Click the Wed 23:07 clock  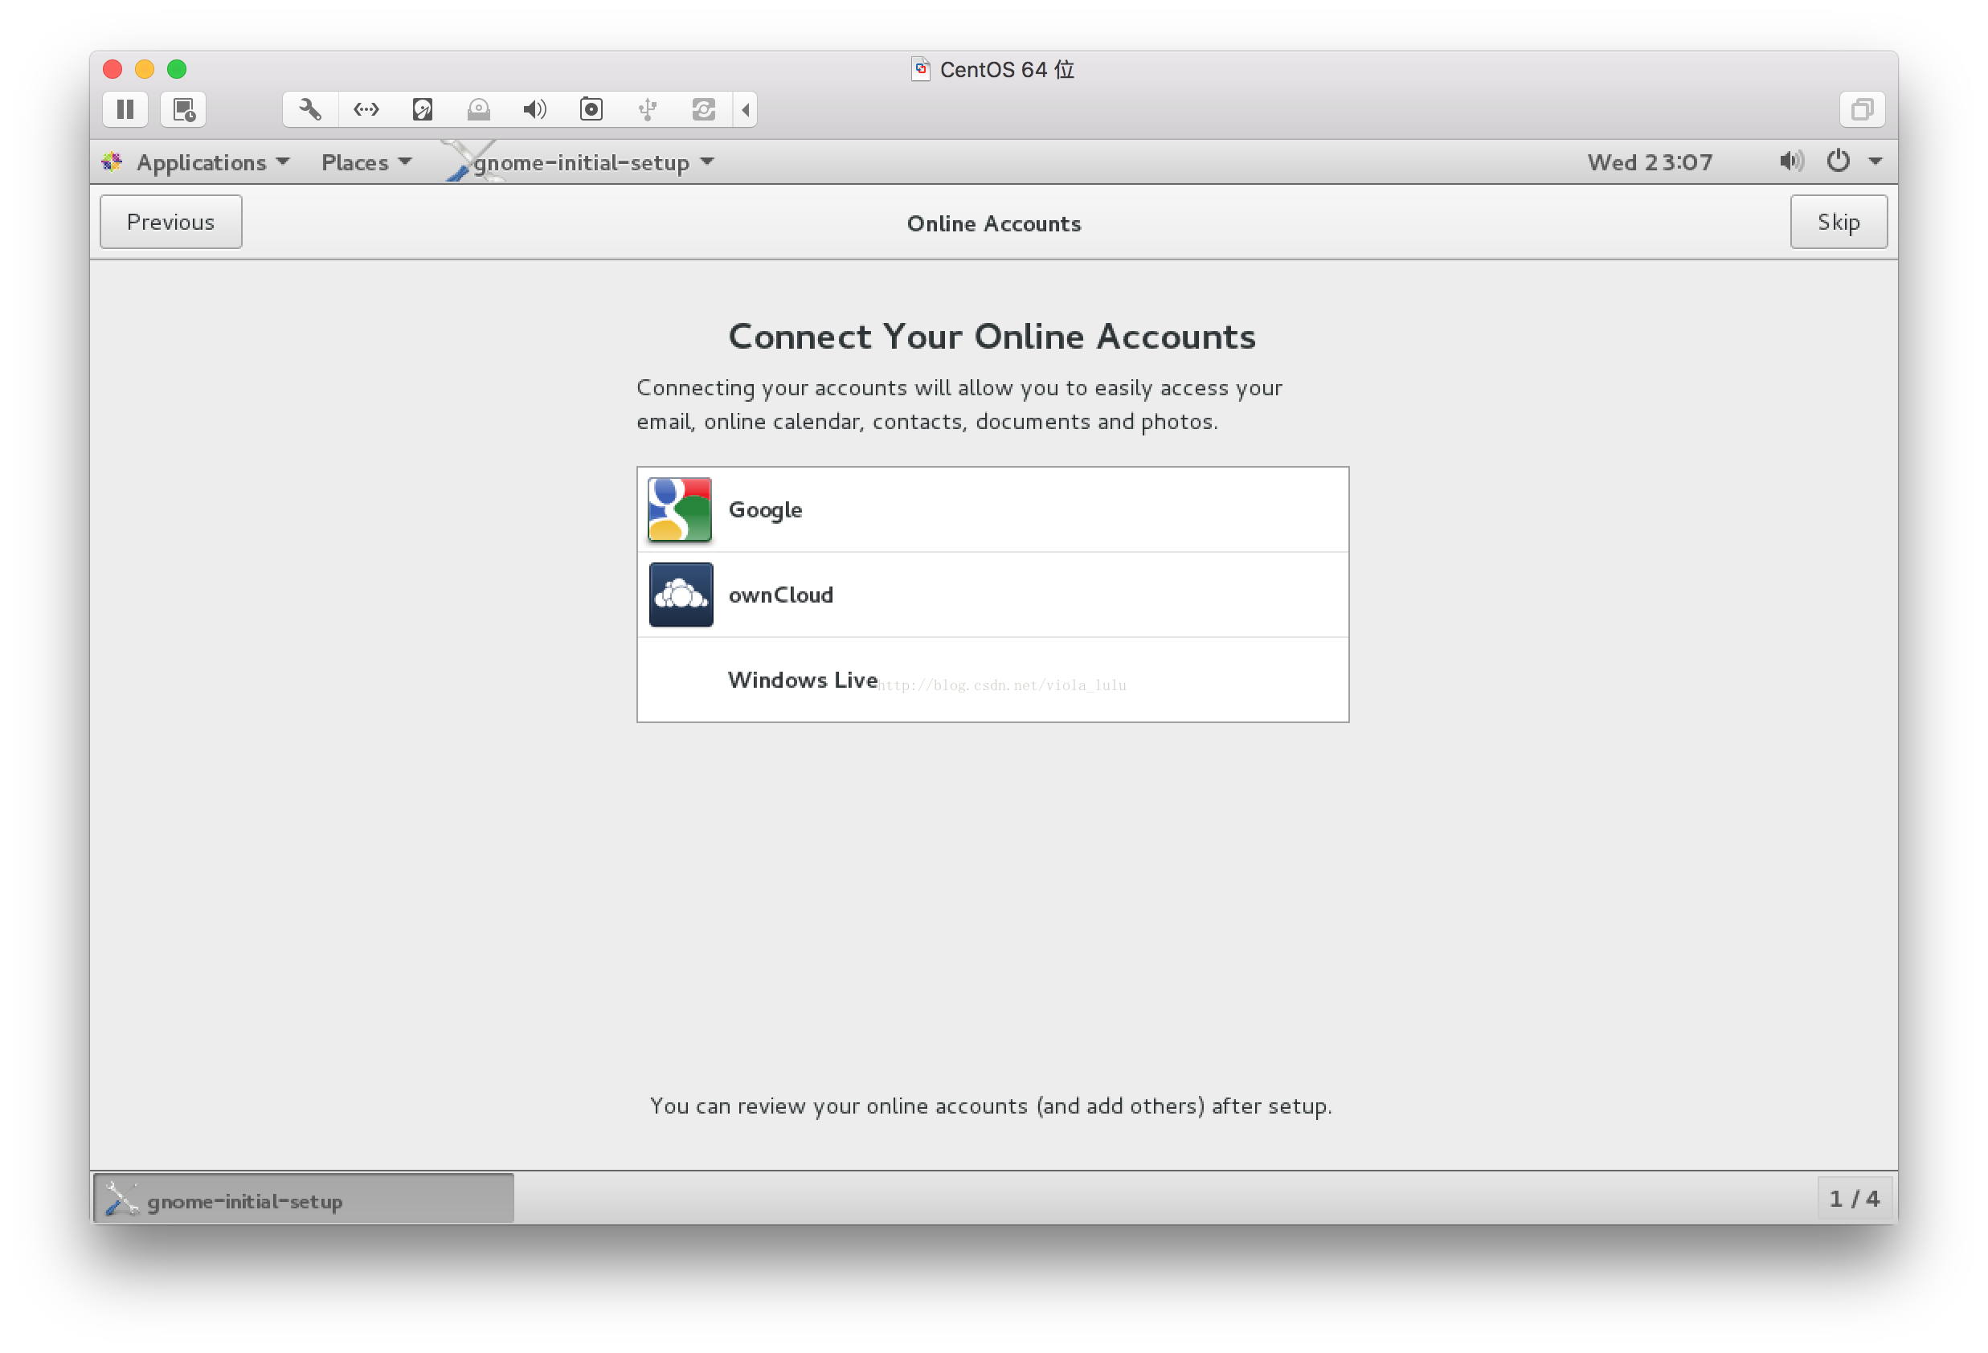[1649, 162]
